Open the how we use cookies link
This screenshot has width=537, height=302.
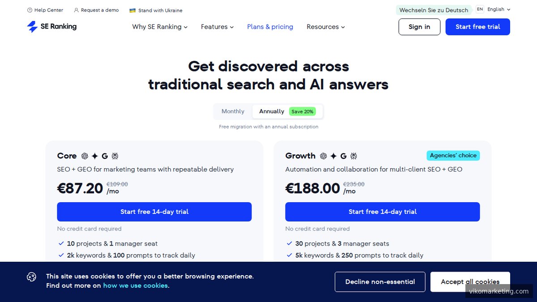click(x=135, y=285)
